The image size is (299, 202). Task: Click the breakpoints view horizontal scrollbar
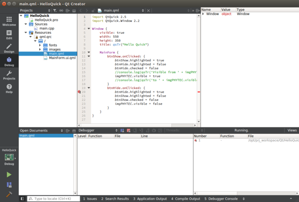[x=246, y=193]
